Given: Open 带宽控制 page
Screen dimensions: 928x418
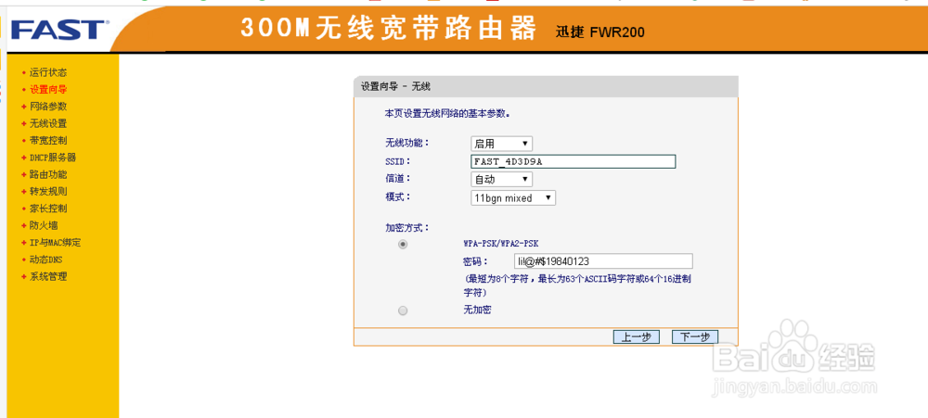Looking at the screenshot, I should point(48,141).
